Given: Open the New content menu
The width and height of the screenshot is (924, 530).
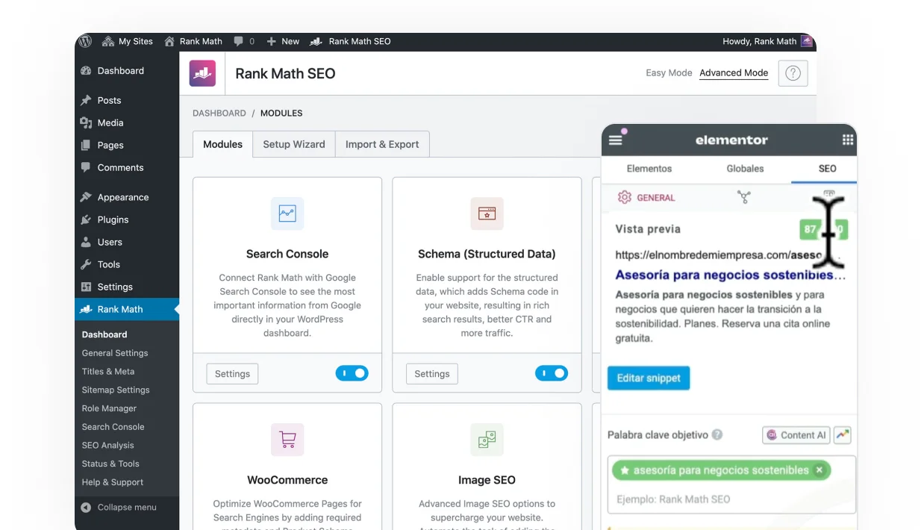Looking at the screenshot, I should click(283, 41).
